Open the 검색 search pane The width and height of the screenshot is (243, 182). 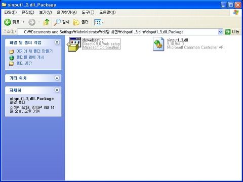click(x=61, y=22)
